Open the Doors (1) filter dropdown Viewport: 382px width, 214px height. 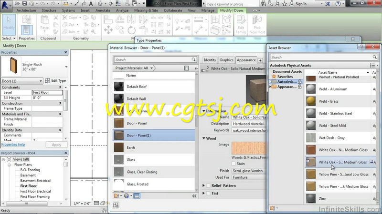[x=21, y=81]
